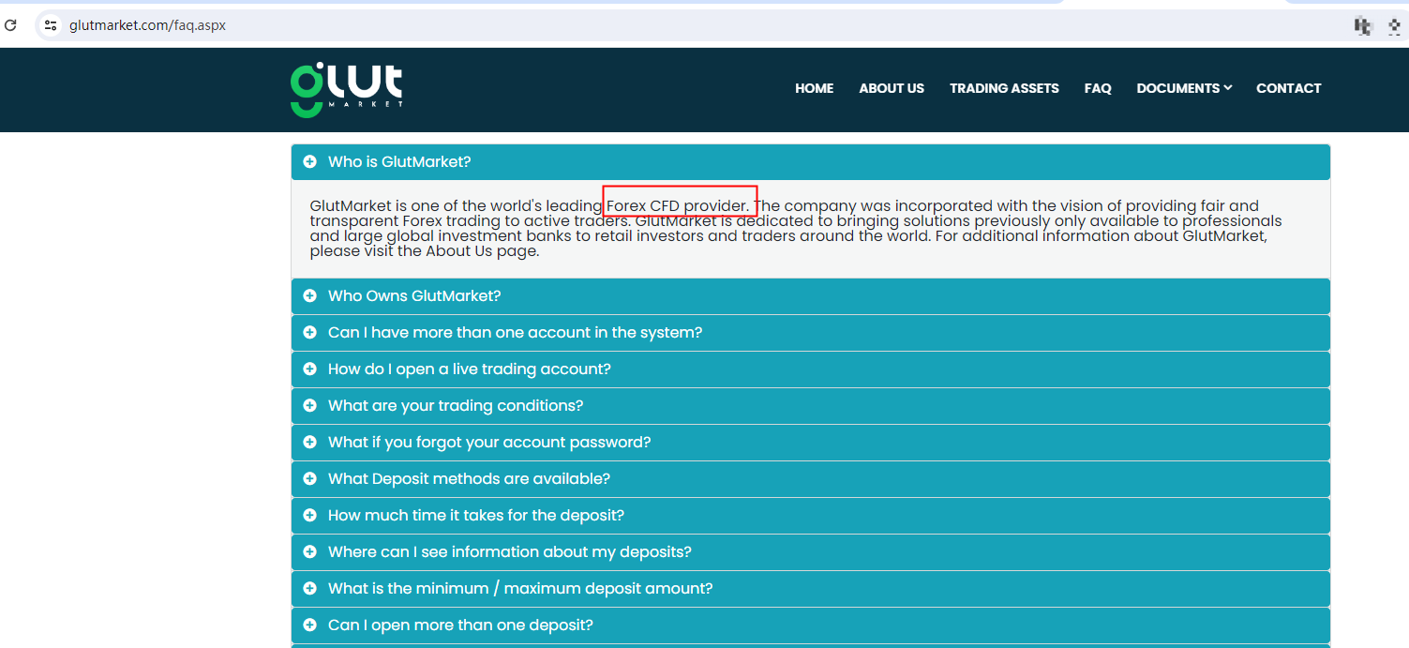The height and width of the screenshot is (648, 1409).
Task: Open the CONTACT page
Action: 1288,88
